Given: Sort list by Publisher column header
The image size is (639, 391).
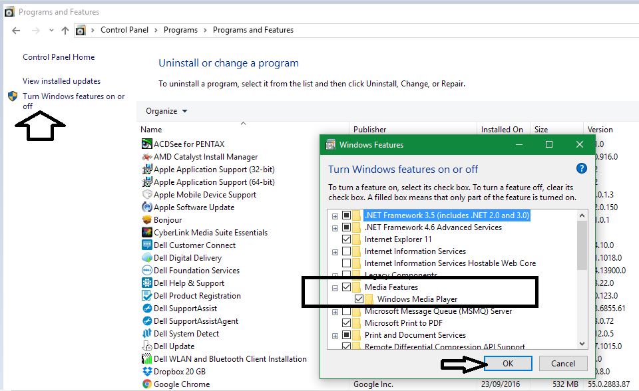Looking at the screenshot, I should tap(413, 129).
